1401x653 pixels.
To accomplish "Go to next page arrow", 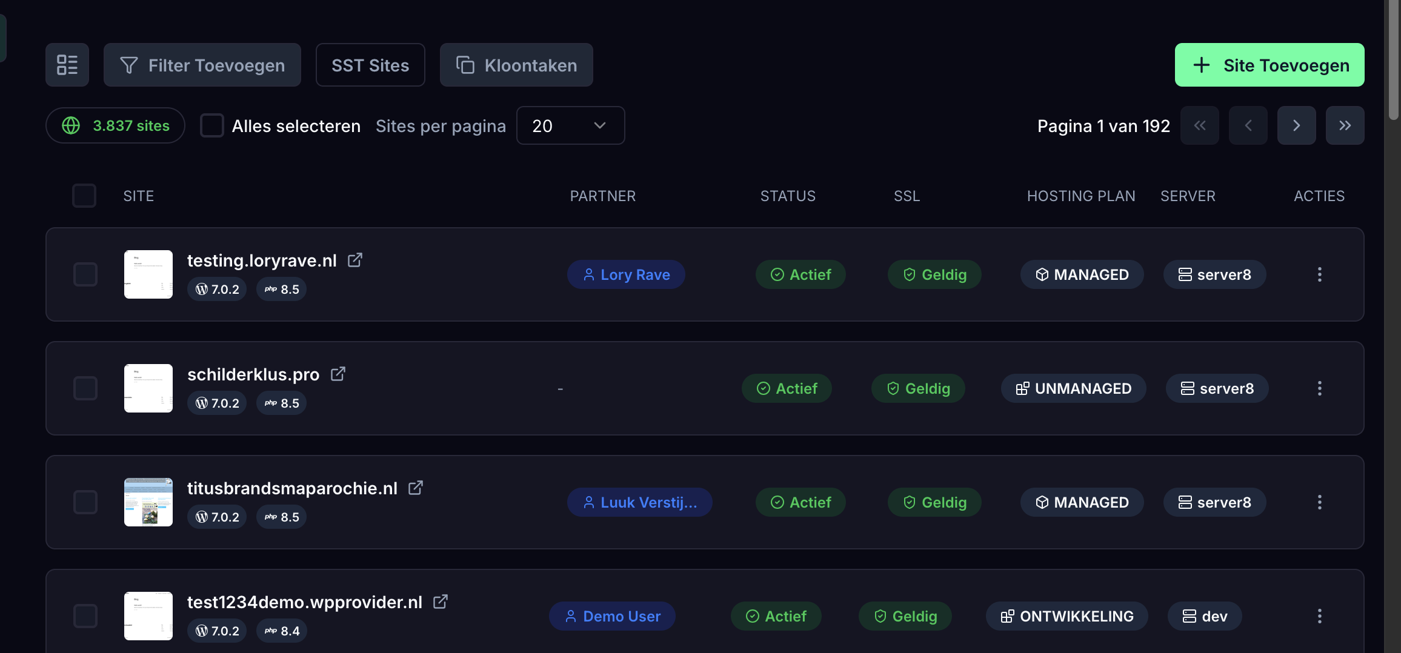I will click(1296, 125).
